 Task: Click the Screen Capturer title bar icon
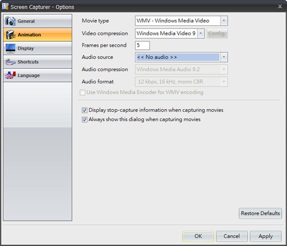(5, 6)
